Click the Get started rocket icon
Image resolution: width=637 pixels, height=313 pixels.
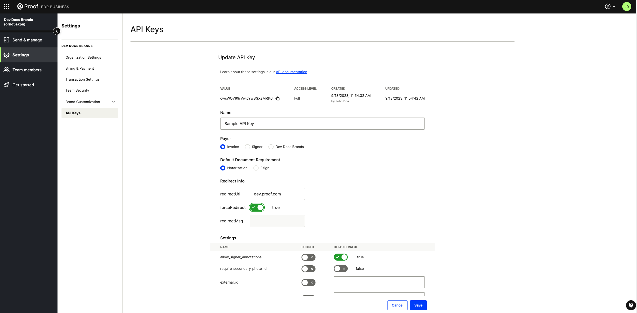[x=6, y=85]
